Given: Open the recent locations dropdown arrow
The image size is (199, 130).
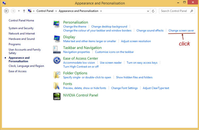Looking at the screenshot, I should tap(19, 11).
